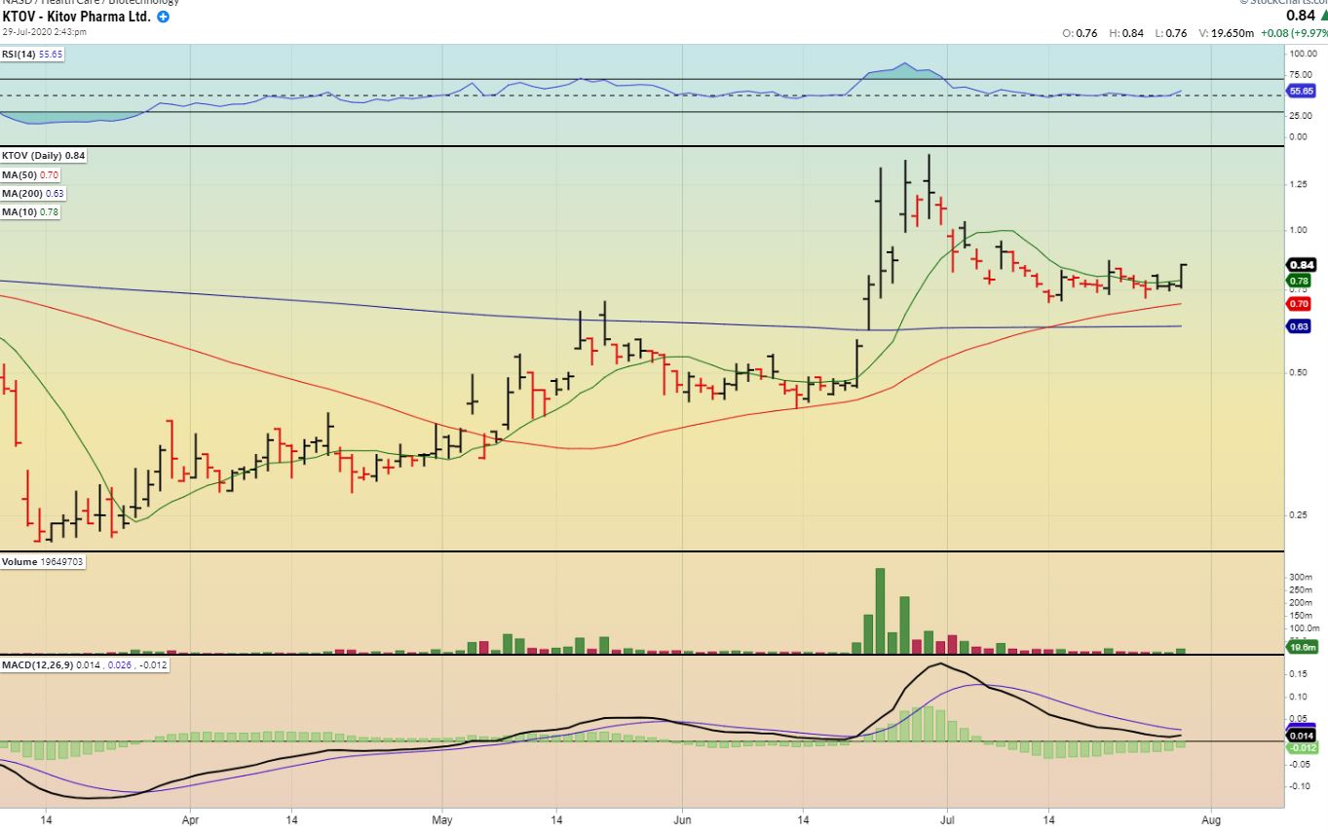This screenshot has height=833, width=1328.
Task: Click the -0.10 label on the MACD axis
Action: click(1299, 786)
